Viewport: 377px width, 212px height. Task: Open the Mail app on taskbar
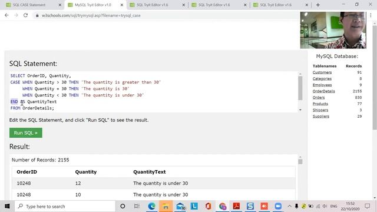(x=180, y=206)
